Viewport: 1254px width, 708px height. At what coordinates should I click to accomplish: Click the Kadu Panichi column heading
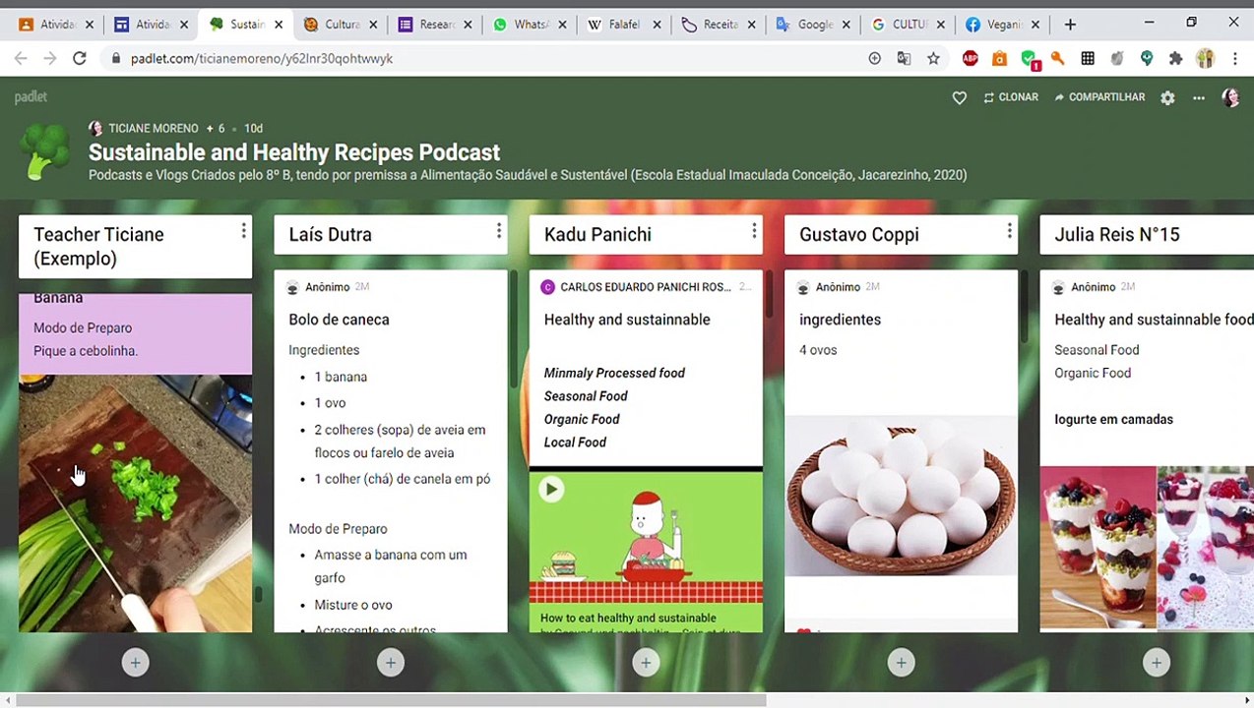[x=597, y=234]
